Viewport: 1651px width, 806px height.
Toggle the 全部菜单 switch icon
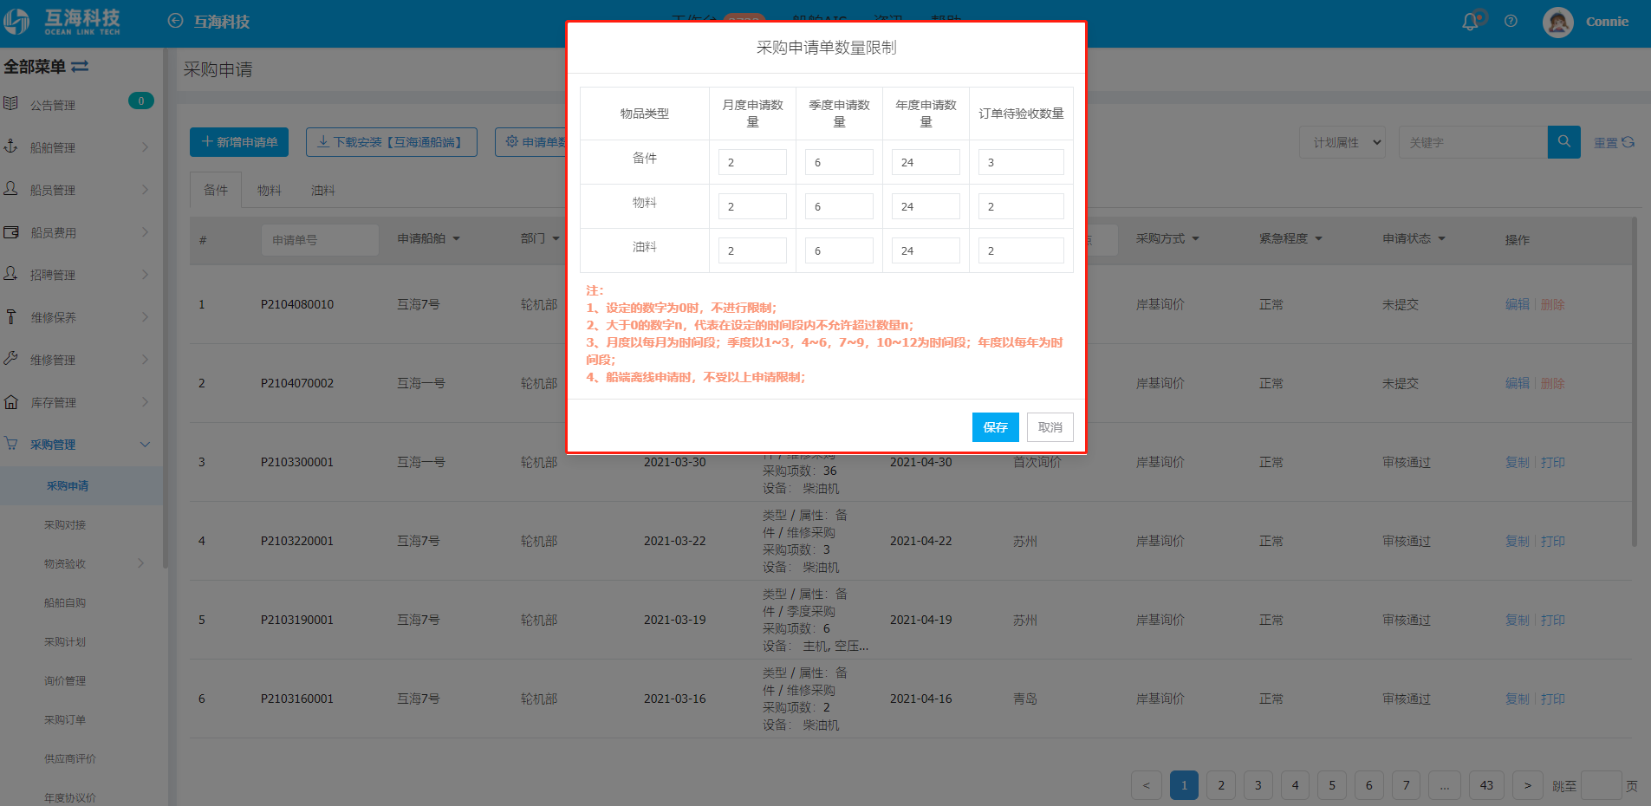pyautogui.click(x=80, y=67)
